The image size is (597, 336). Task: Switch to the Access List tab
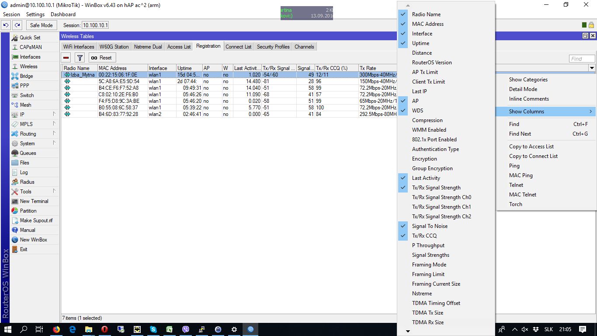coord(179,47)
